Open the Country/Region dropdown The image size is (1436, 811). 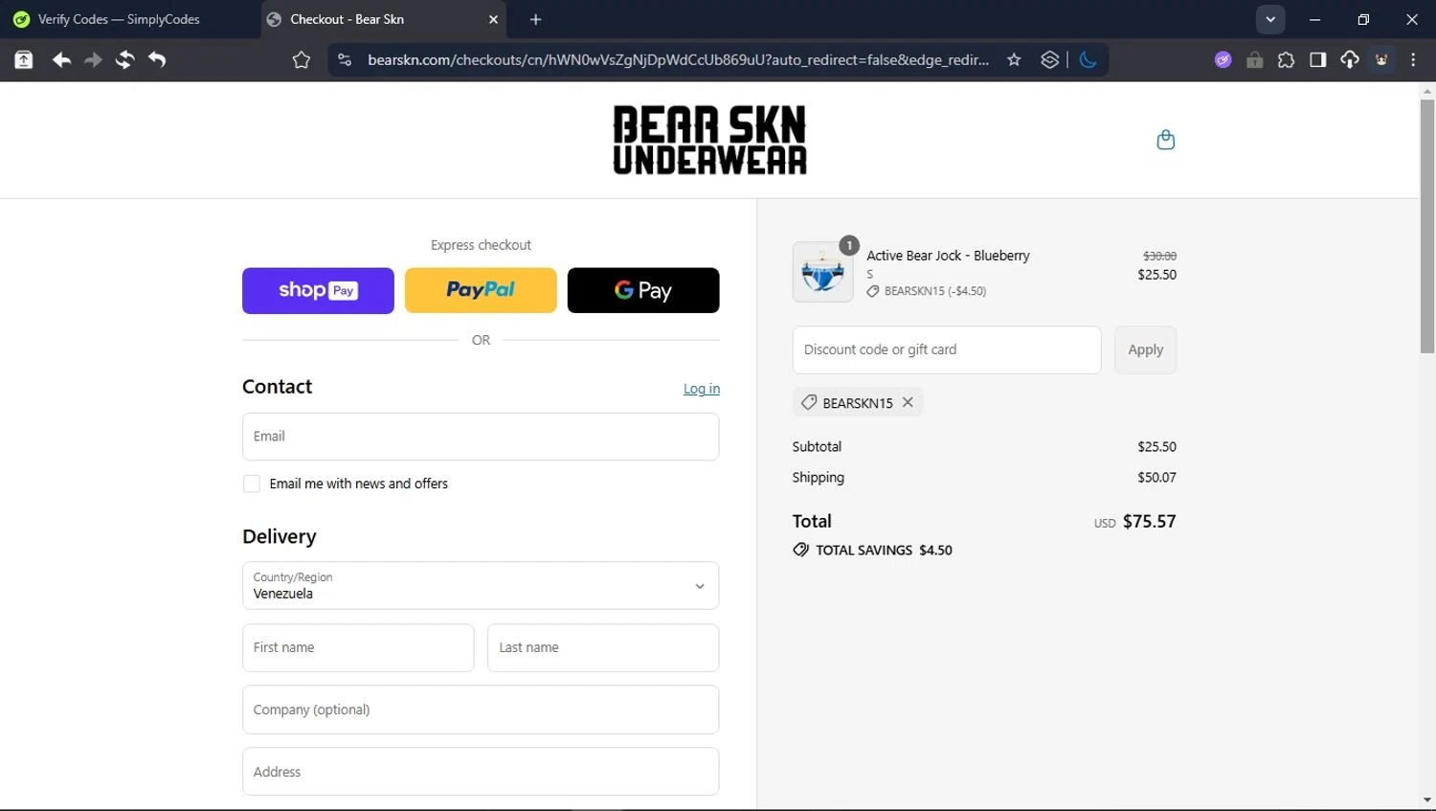pyautogui.click(x=481, y=585)
